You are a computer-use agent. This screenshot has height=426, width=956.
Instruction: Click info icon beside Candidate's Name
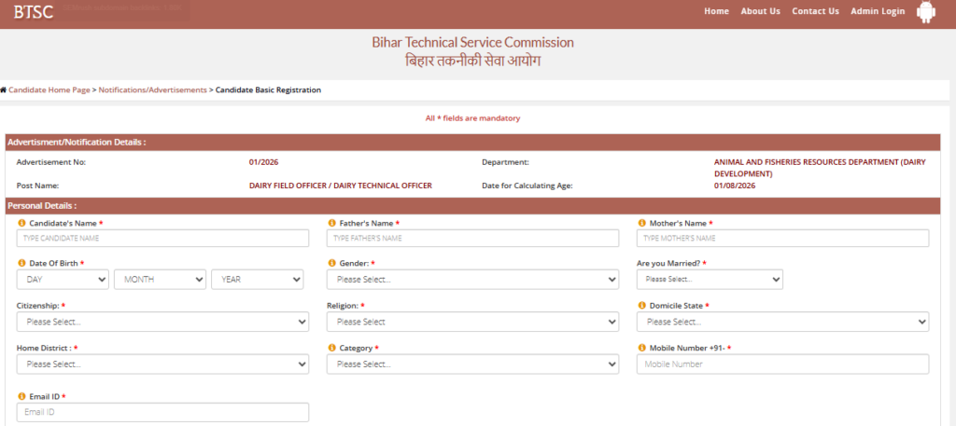click(x=21, y=224)
